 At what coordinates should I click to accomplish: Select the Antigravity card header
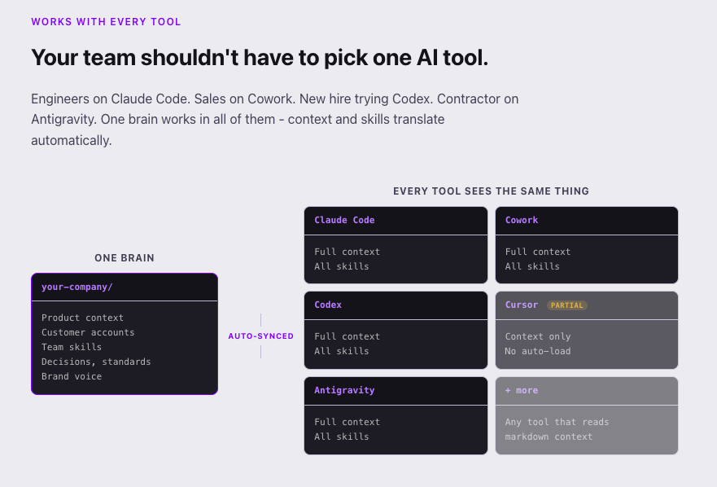coord(396,391)
